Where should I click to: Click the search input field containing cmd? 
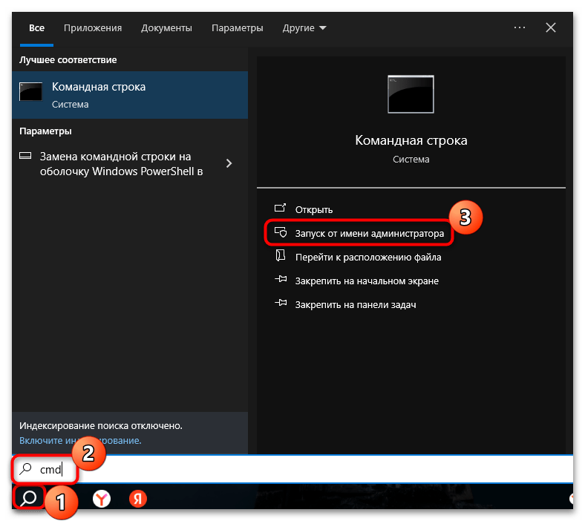click(x=292, y=469)
